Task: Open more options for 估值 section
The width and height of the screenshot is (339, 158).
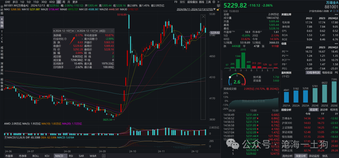Action: [x=336, y=44]
